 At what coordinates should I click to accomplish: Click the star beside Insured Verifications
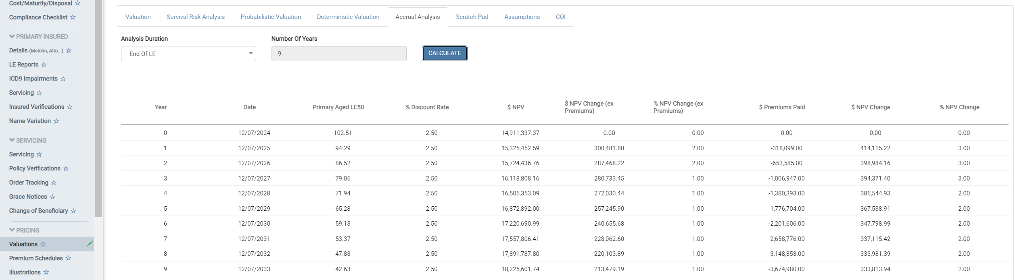70,107
